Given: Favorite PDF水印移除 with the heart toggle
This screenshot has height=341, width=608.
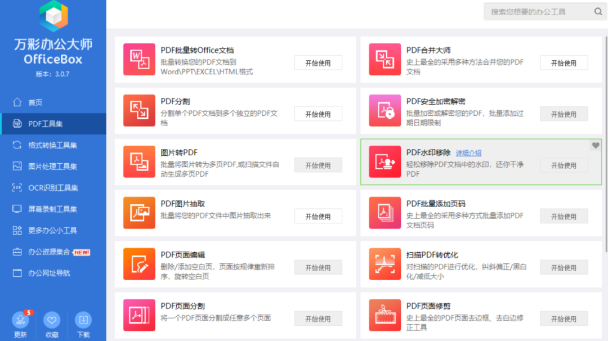Looking at the screenshot, I should pyautogui.click(x=596, y=146).
